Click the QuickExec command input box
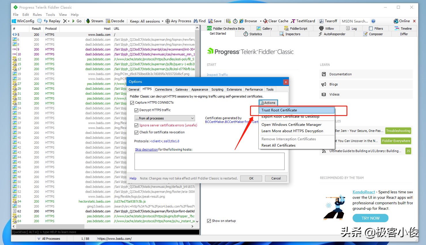The width and height of the screenshot is (426, 245). (x=105, y=232)
